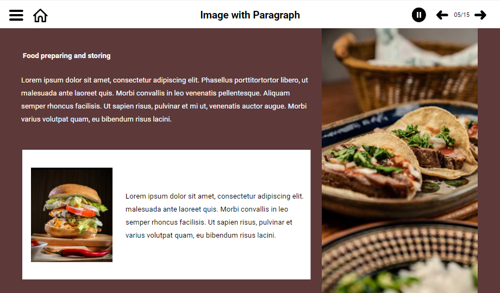The width and height of the screenshot is (500, 293).
Task: Click the wicker basket in the photo
Action: click(405, 73)
